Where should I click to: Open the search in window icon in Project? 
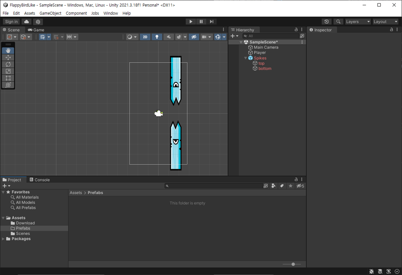266,186
